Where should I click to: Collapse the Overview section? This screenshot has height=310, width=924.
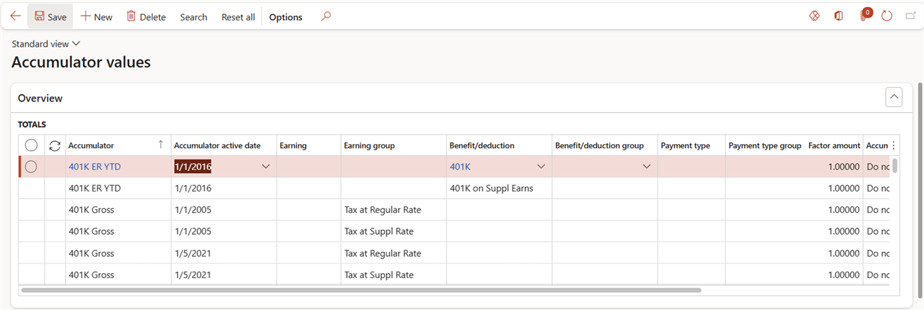[x=894, y=98]
